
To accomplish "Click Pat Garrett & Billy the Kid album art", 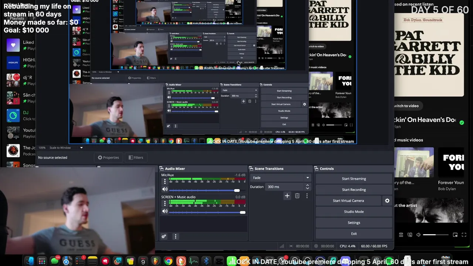I will [x=429, y=55].
